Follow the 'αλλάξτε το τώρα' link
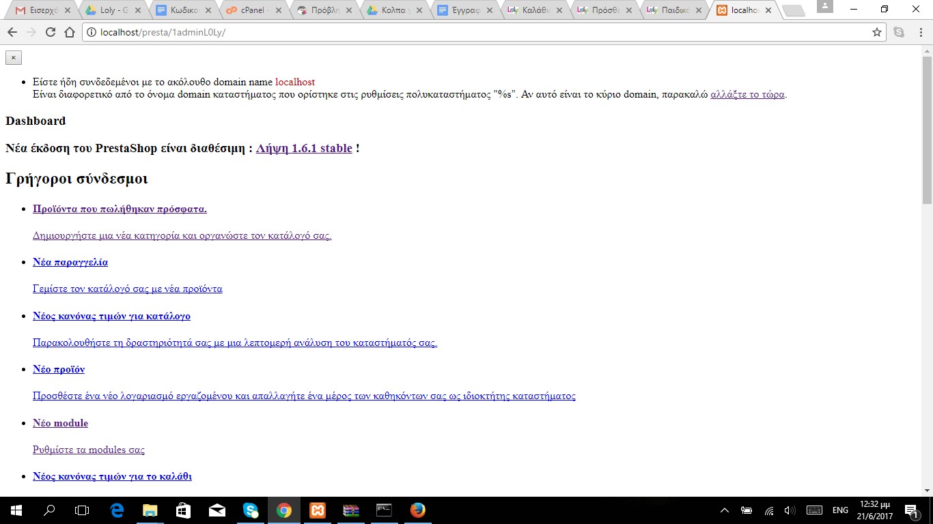This screenshot has width=933, height=524. click(x=747, y=94)
